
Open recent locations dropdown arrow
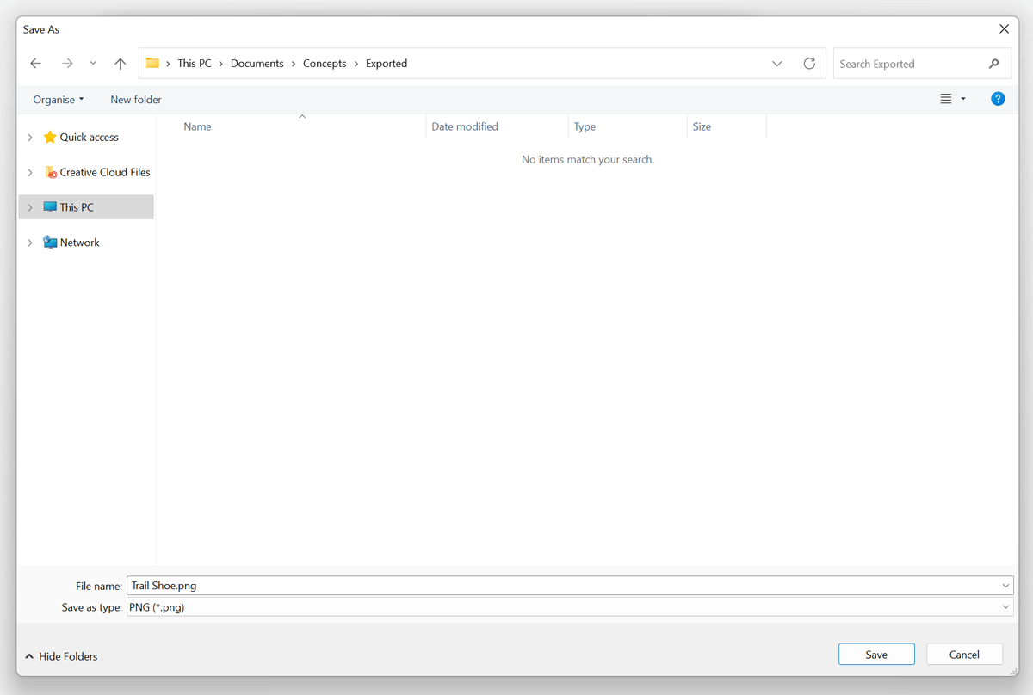(x=93, y=64)
